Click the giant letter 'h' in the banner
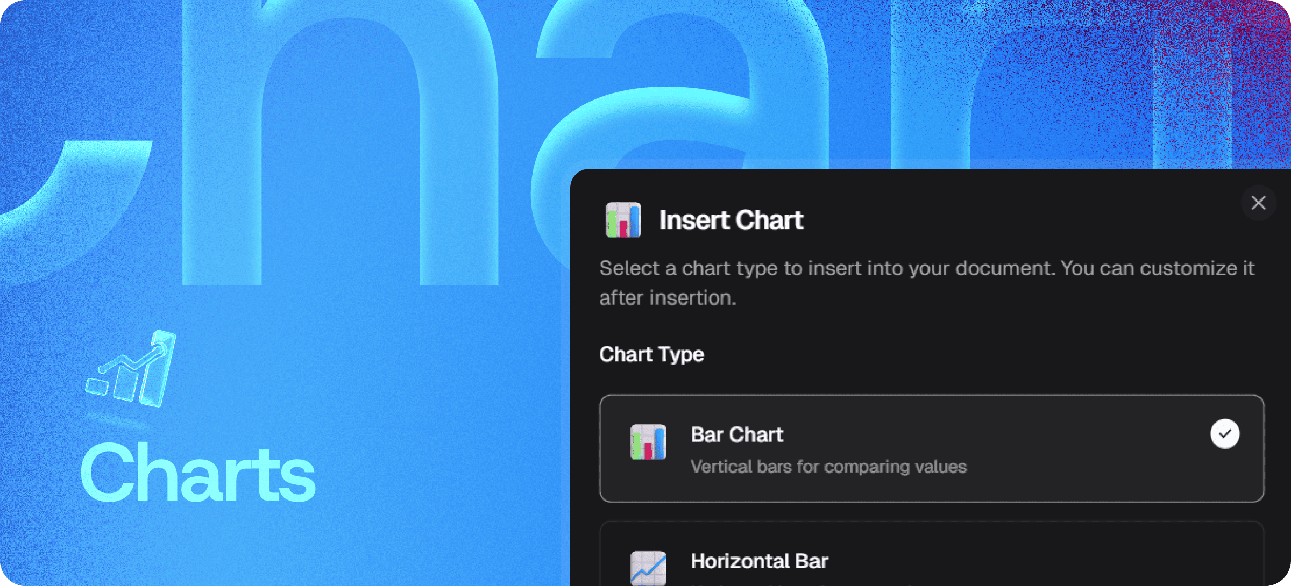Image resolution: width=1291 pixels, height=586 pixels. tap(222, 161)
